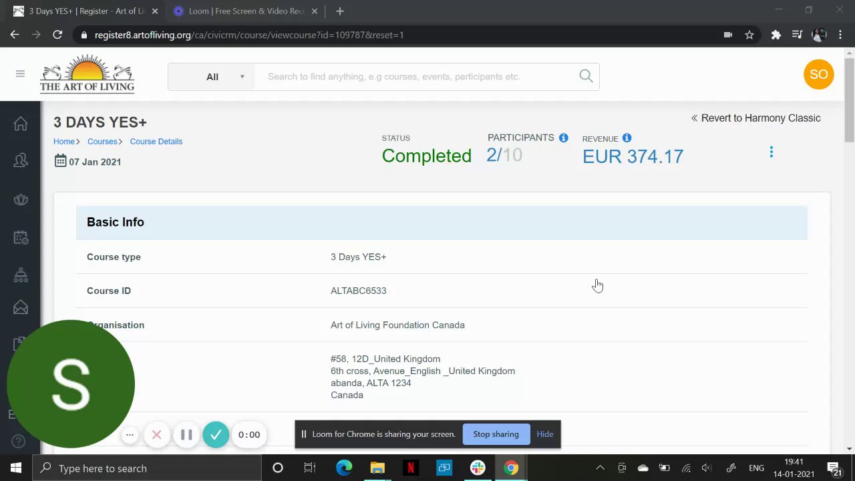Open the Cortana circle icon
This screenshot has width=855, height=481.
(278, 468)
